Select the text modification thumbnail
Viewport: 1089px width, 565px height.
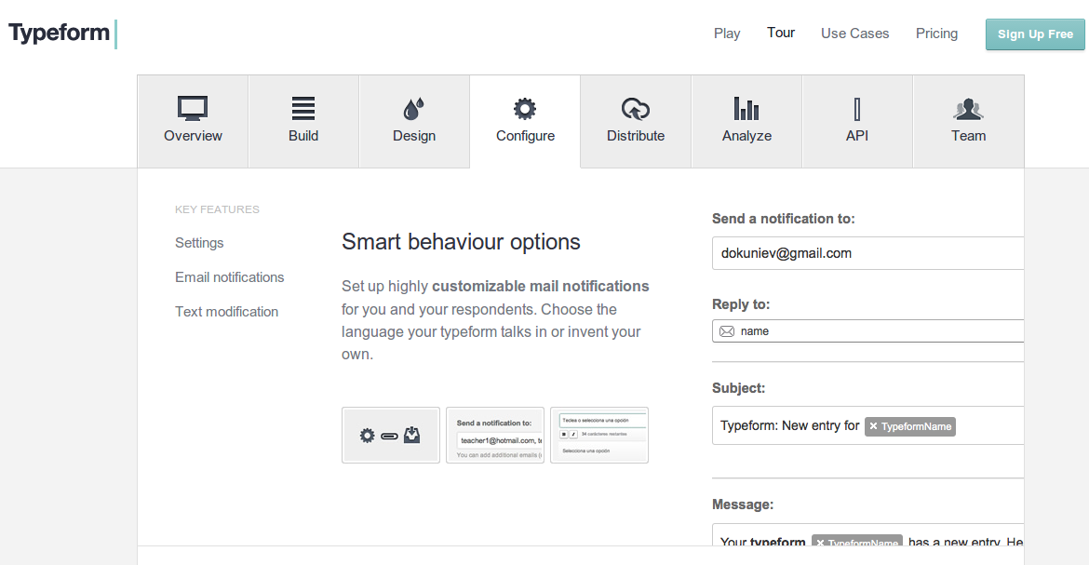599,435
